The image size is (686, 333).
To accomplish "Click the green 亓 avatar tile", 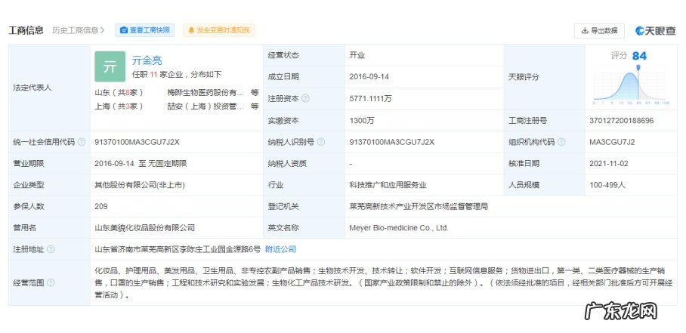I will [110, 67].
